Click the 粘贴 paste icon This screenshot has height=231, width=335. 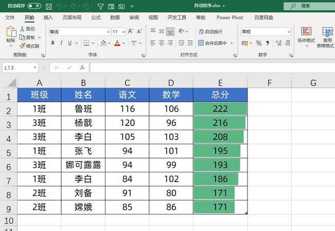tap(11, 31)
